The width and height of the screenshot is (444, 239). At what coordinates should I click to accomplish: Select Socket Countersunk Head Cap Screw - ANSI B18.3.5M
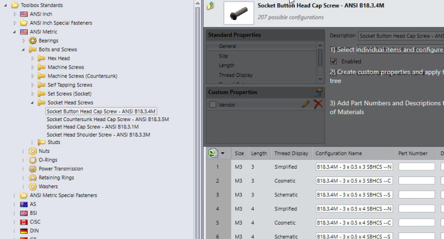[x=108, y=119]
